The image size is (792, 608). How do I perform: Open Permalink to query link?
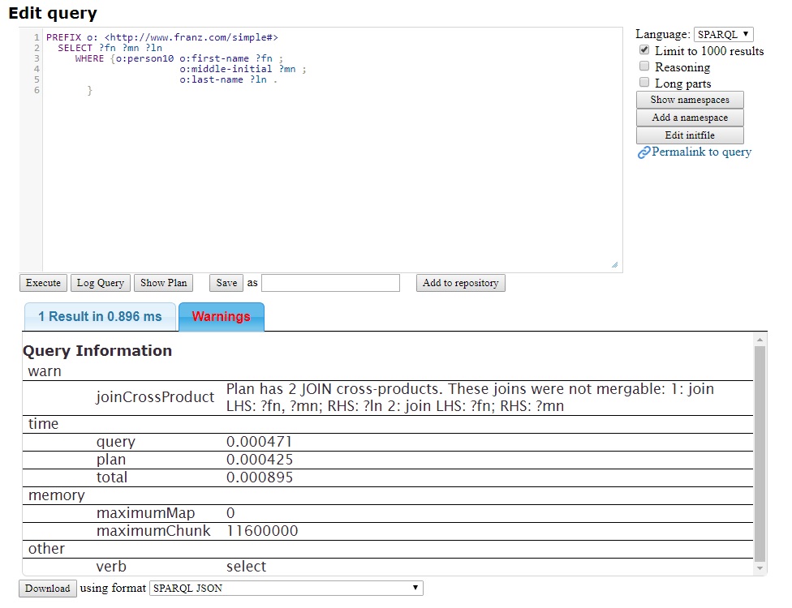(x=701, y=152)
